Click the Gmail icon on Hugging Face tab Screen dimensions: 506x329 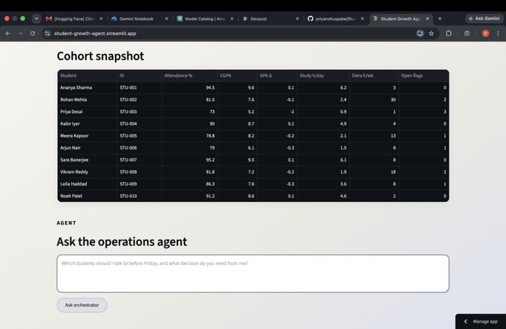pos(49,19)
